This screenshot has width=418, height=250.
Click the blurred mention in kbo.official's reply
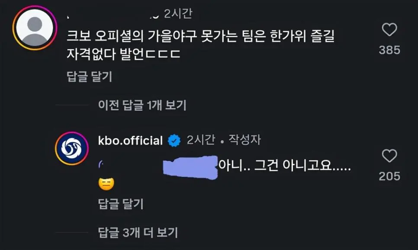[190, 167]
